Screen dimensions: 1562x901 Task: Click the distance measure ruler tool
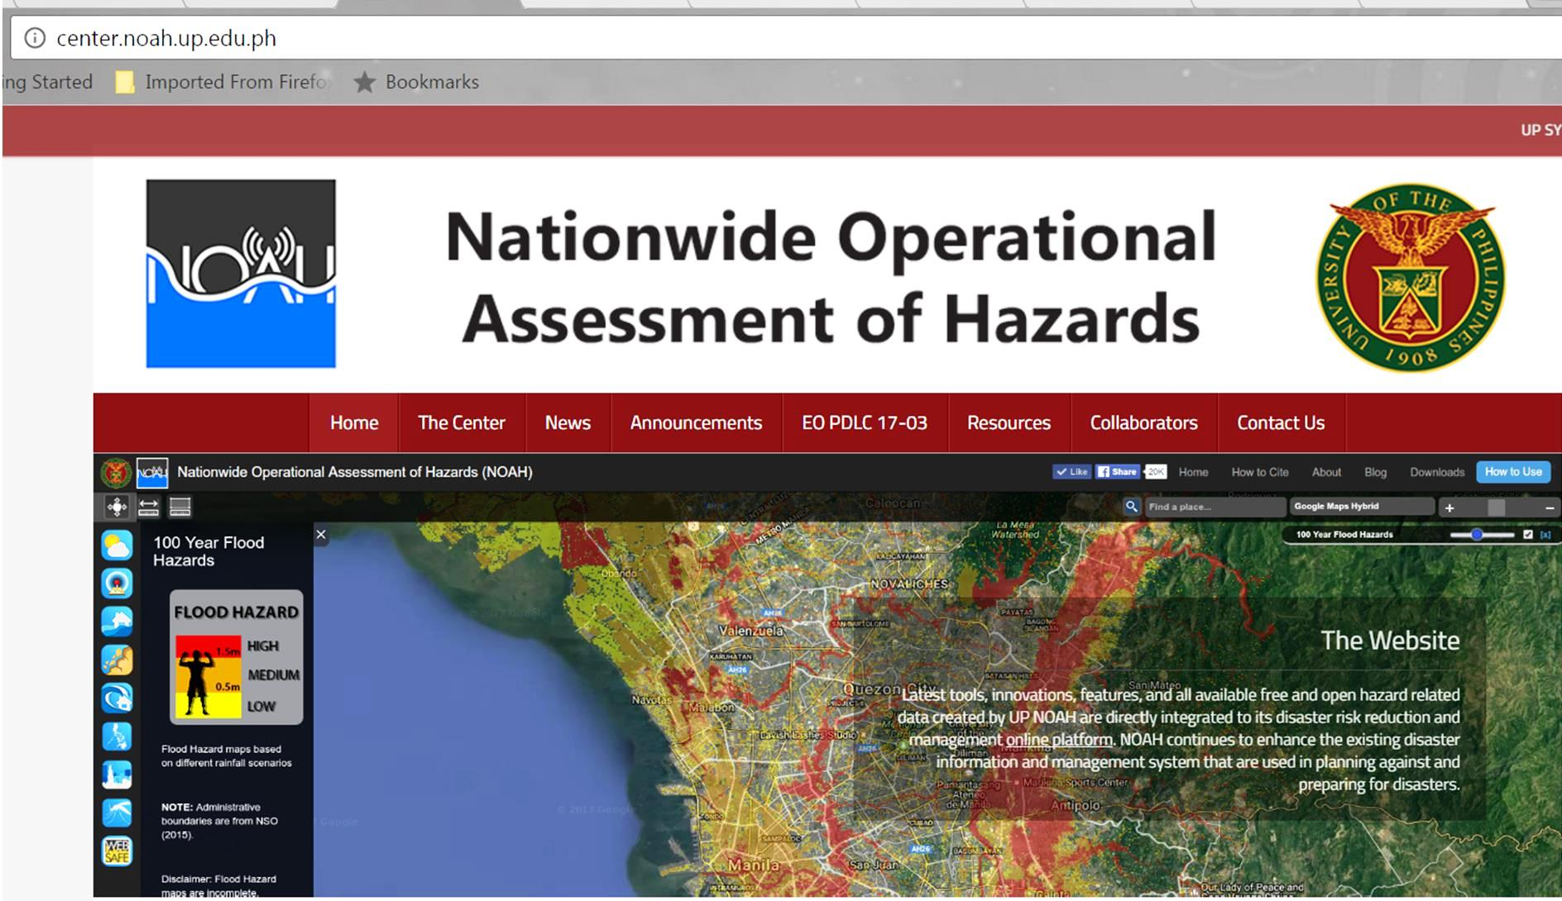pos(148,507)
